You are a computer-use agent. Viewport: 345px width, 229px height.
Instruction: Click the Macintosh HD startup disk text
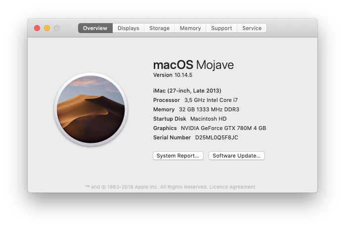(x=208, y=119)
